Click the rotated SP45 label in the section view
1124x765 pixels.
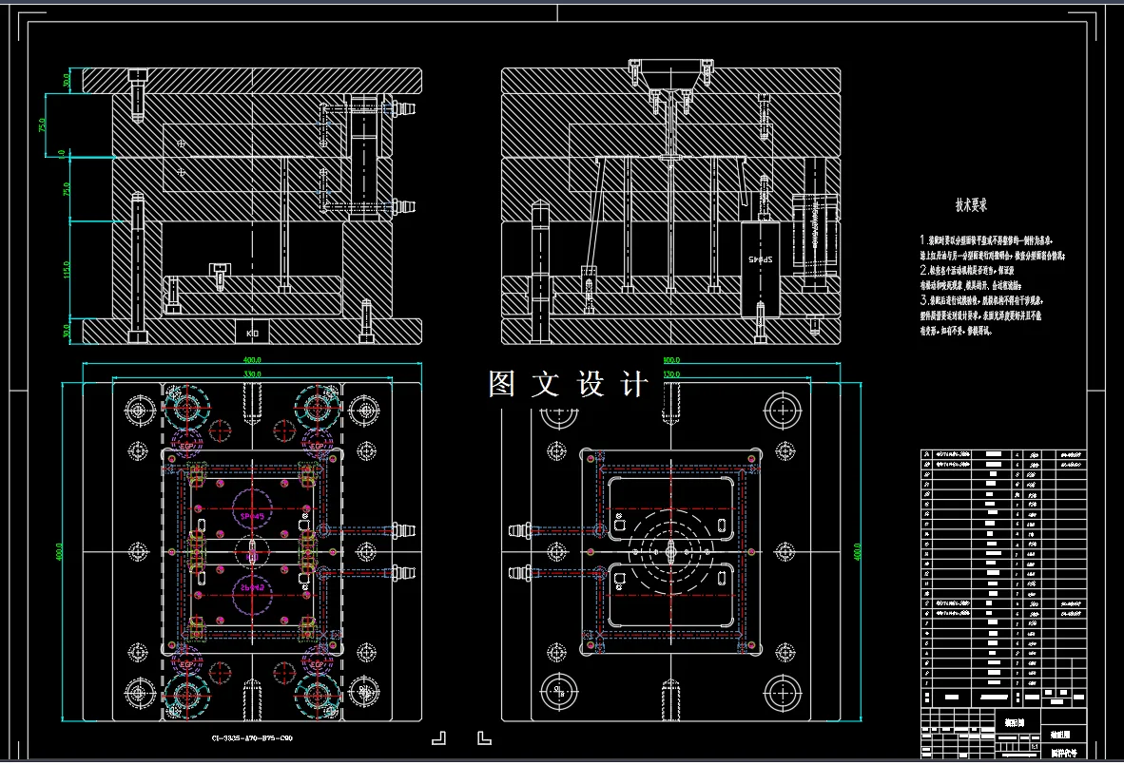coord(760,258)
